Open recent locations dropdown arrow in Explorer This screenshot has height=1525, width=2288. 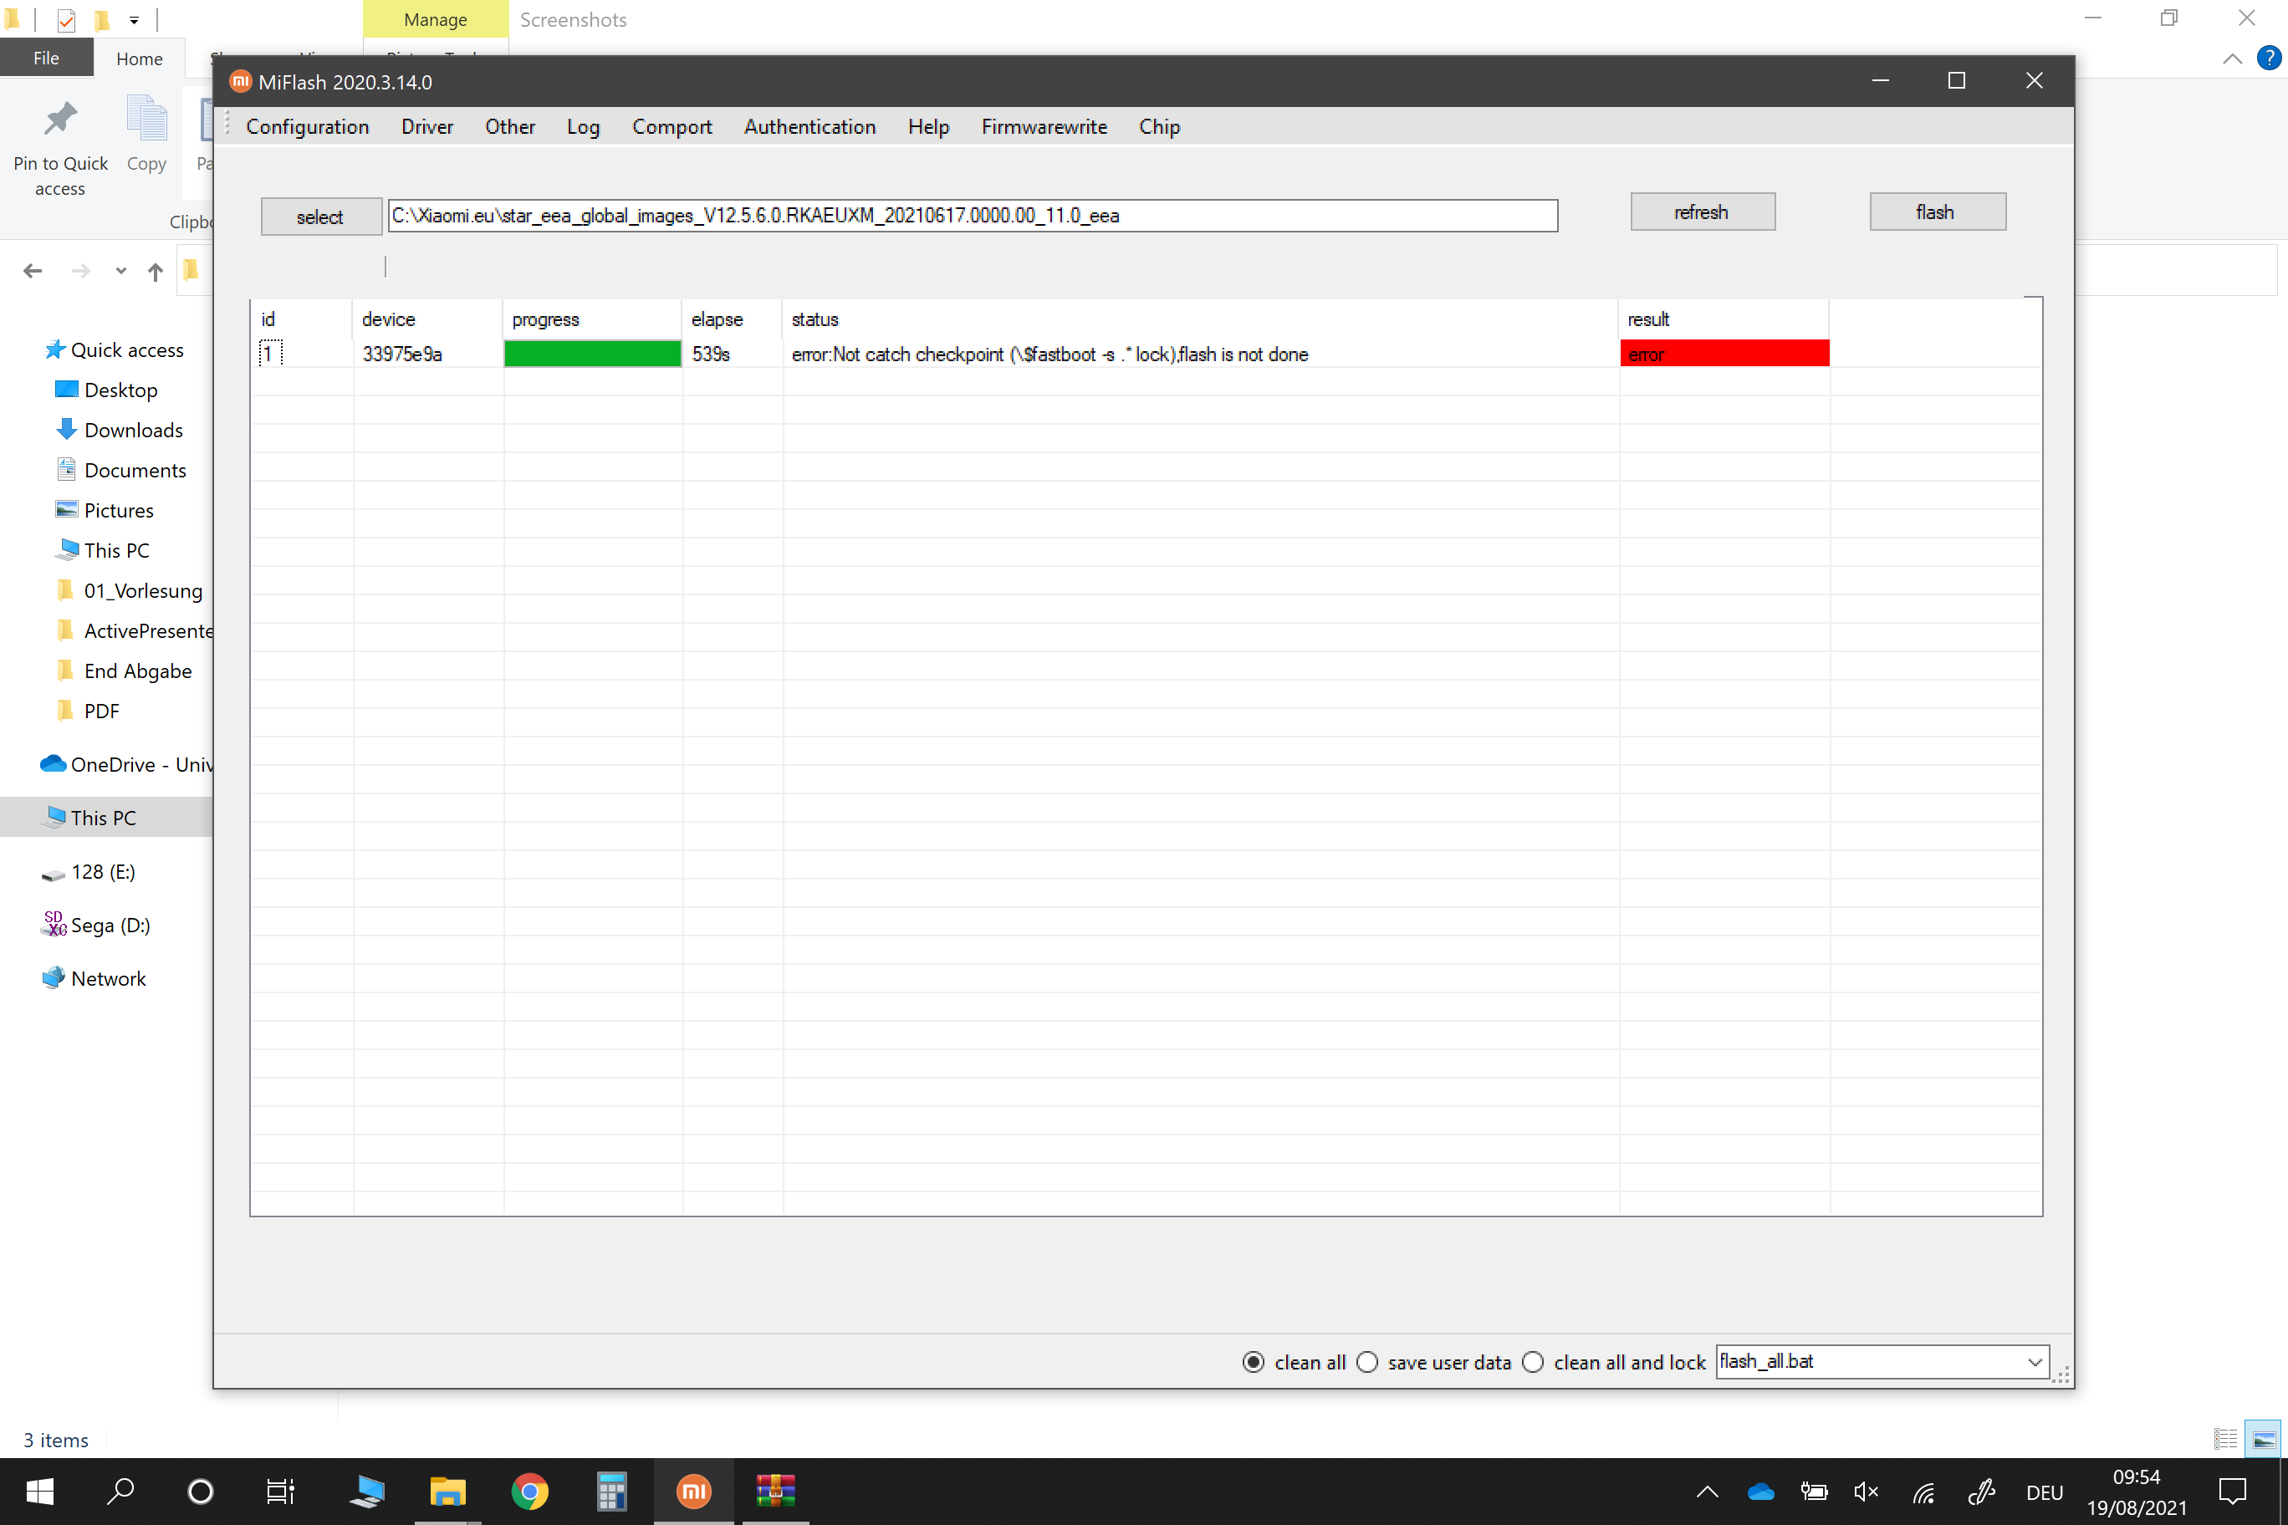click(x=120, y=270)
